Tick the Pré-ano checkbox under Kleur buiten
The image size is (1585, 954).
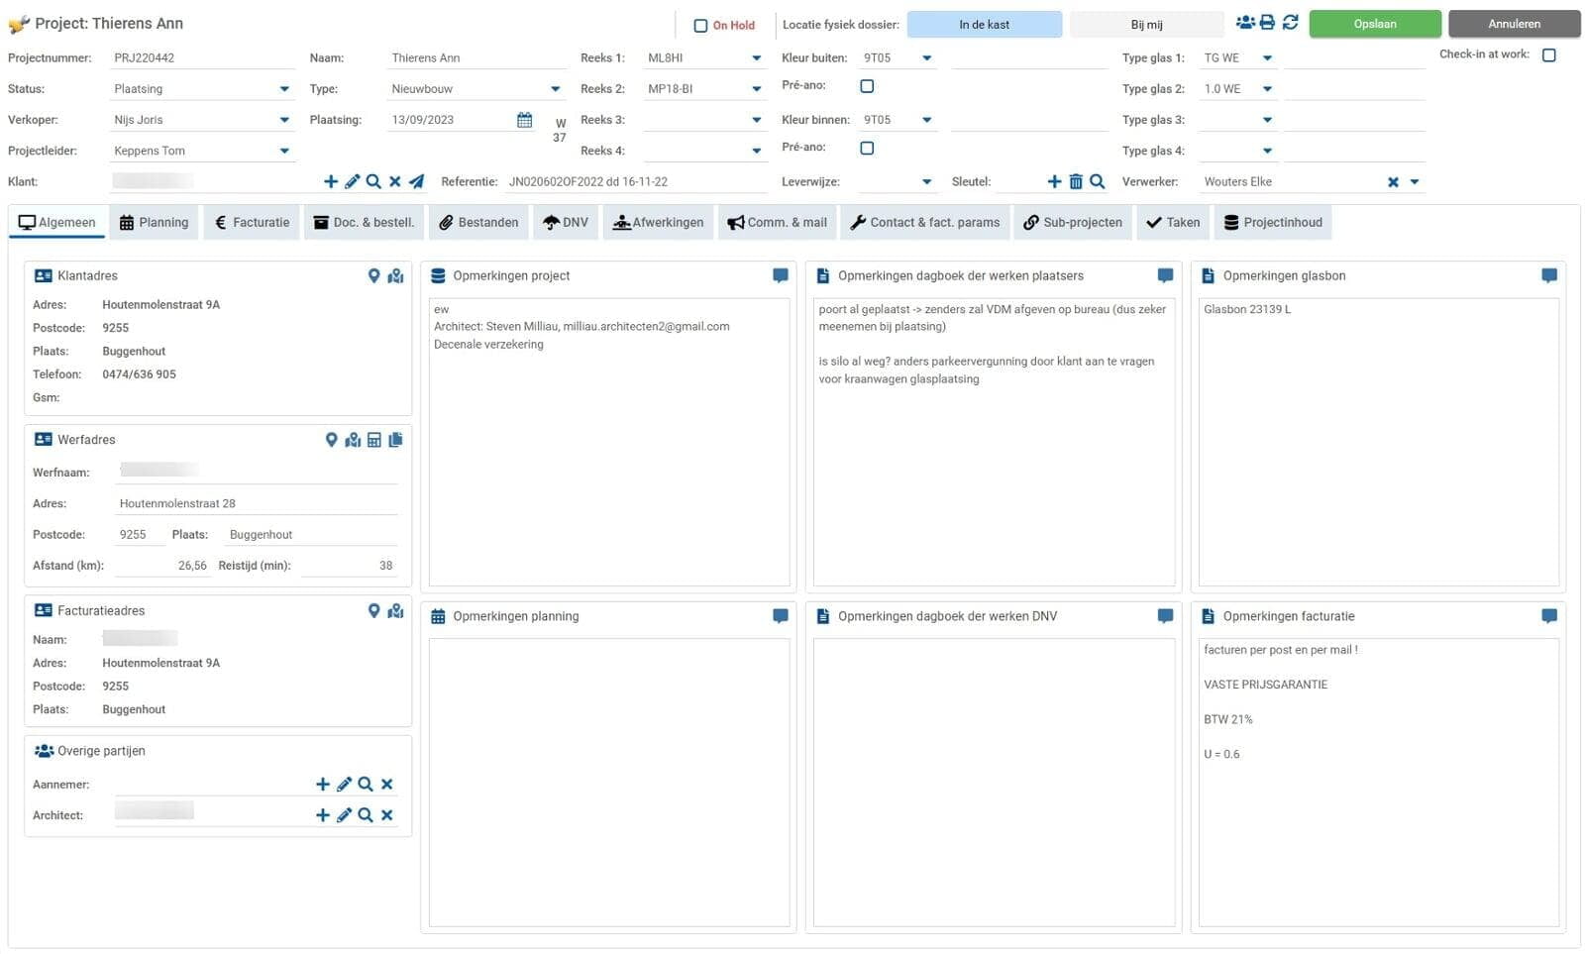coord(867,86)
